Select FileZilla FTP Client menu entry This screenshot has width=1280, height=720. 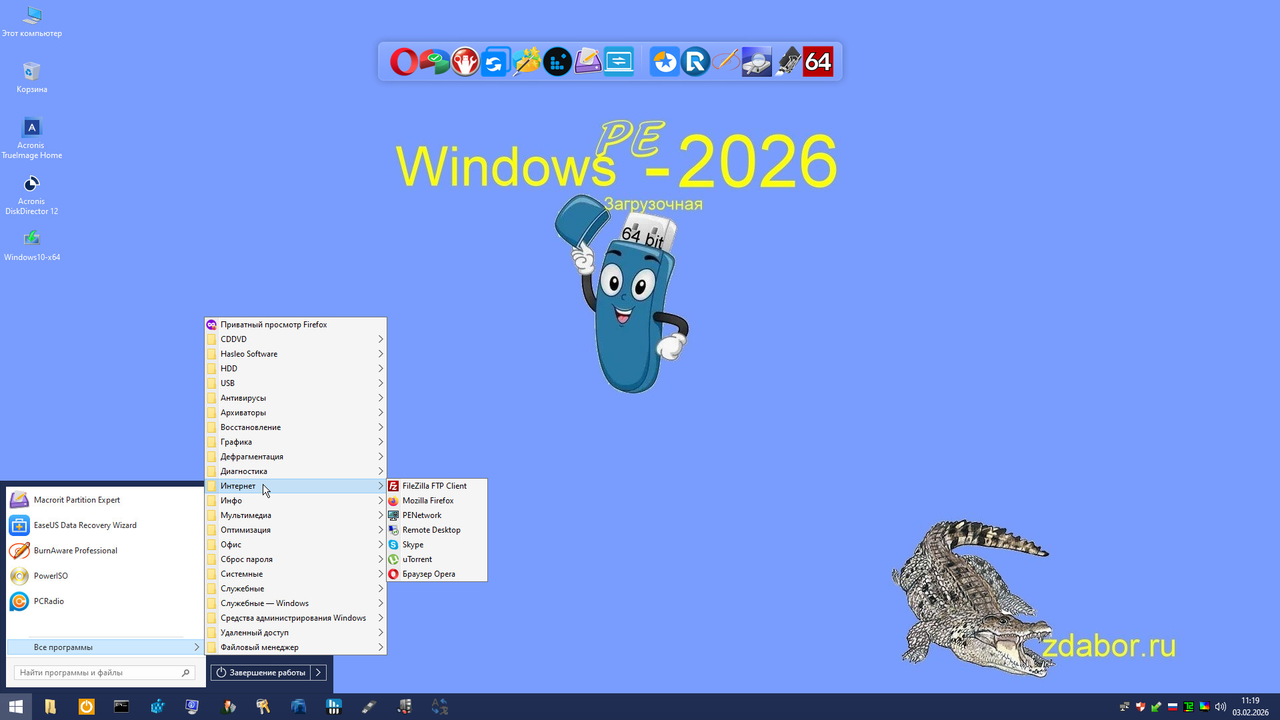(x=434, y=486)
